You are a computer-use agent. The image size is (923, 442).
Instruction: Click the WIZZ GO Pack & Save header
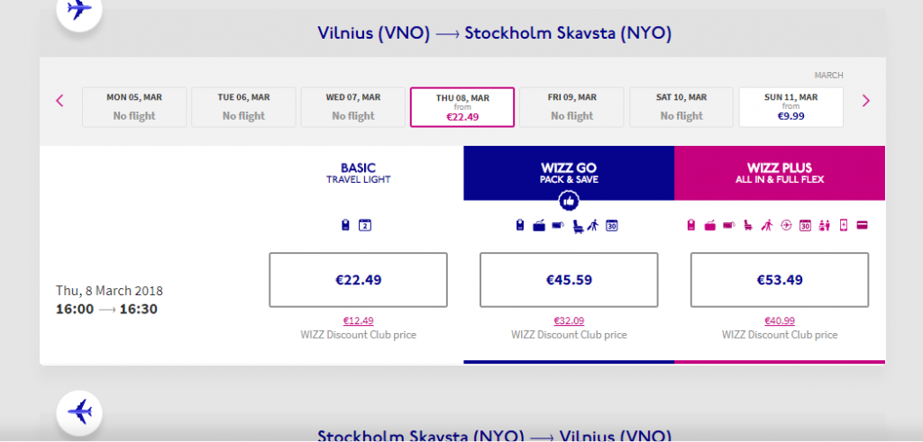click(x=569, y=173)
